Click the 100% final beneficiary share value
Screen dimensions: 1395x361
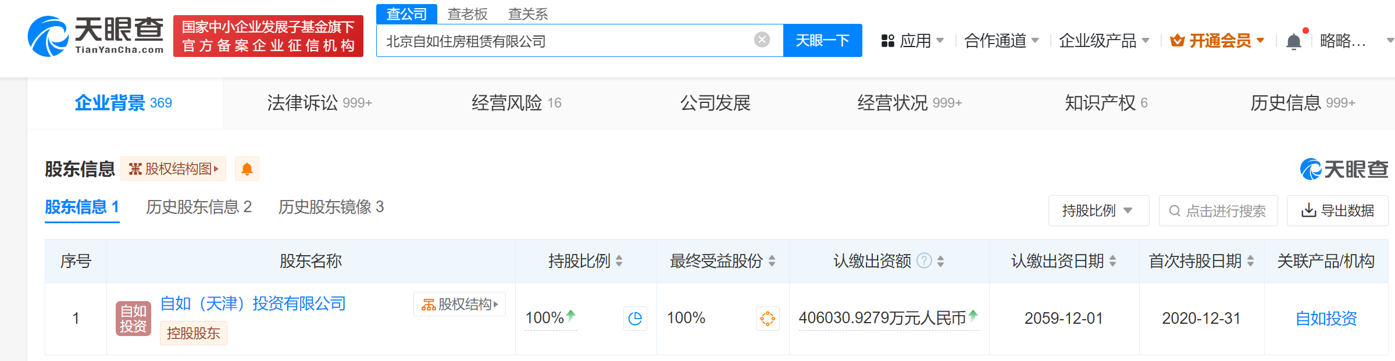pyautogui.click(x=686, y=318)
